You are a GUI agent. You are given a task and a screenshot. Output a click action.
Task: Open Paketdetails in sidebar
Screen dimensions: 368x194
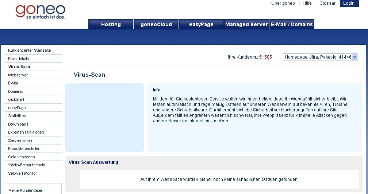coord(19,59)
